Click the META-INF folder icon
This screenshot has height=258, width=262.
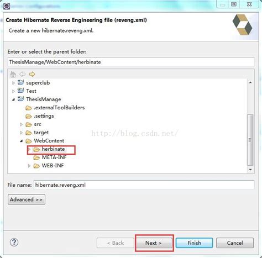pos(36,157)
